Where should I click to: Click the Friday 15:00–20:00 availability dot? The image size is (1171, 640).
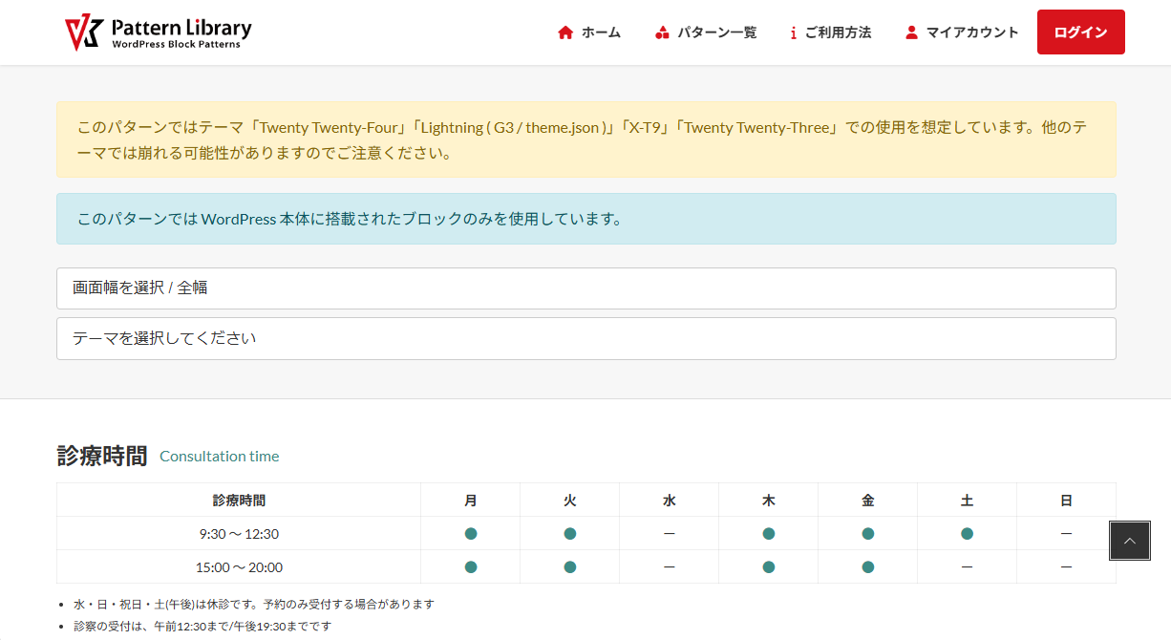click(867, 566)
